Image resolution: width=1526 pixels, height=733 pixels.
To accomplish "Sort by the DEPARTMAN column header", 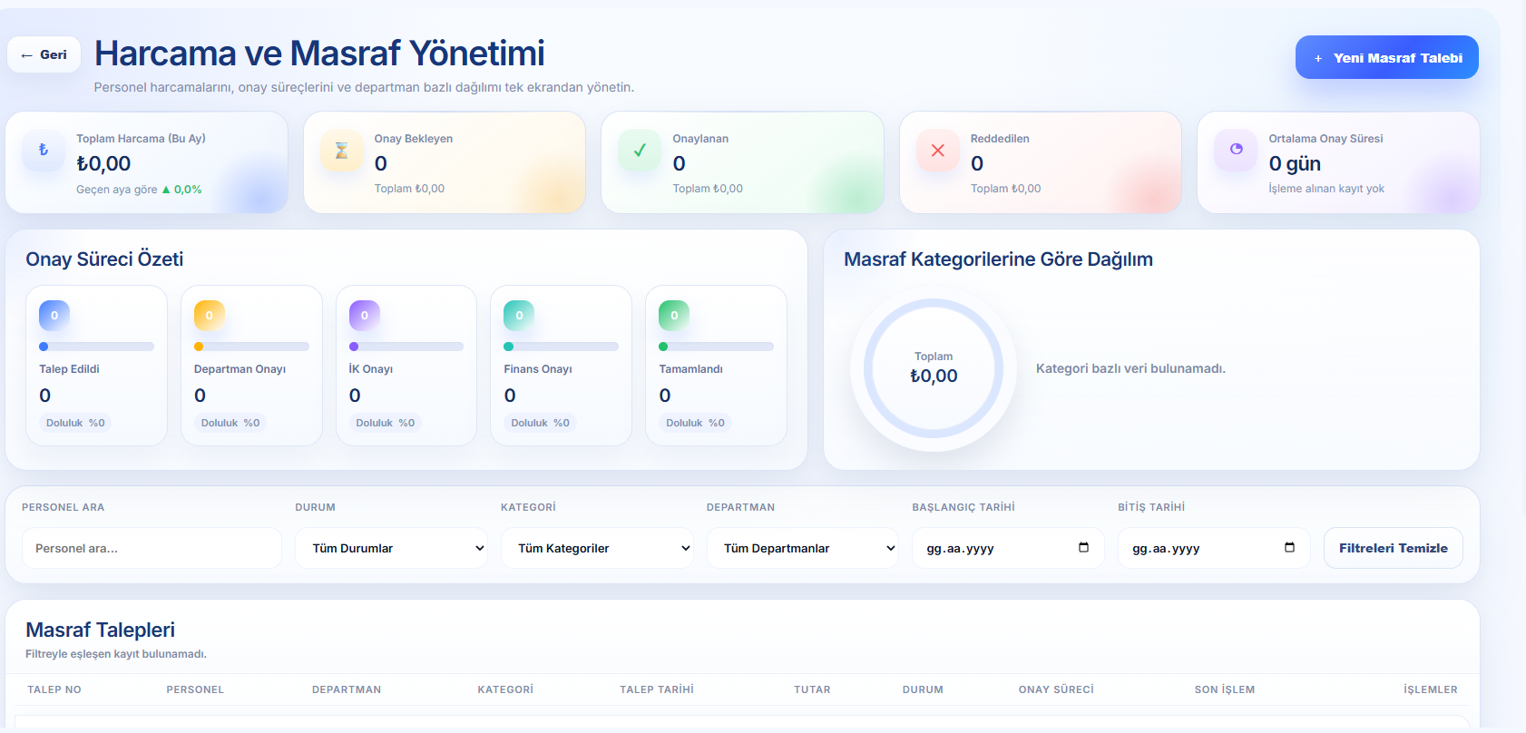I will (x=347, y=689).
